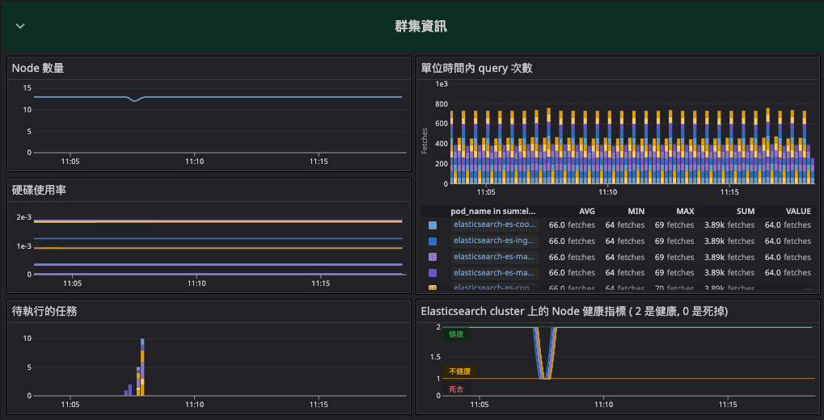Viewport: 824px width, 420px height.
Task: Click the red 死去 threshold label
Action: (456, 389)
